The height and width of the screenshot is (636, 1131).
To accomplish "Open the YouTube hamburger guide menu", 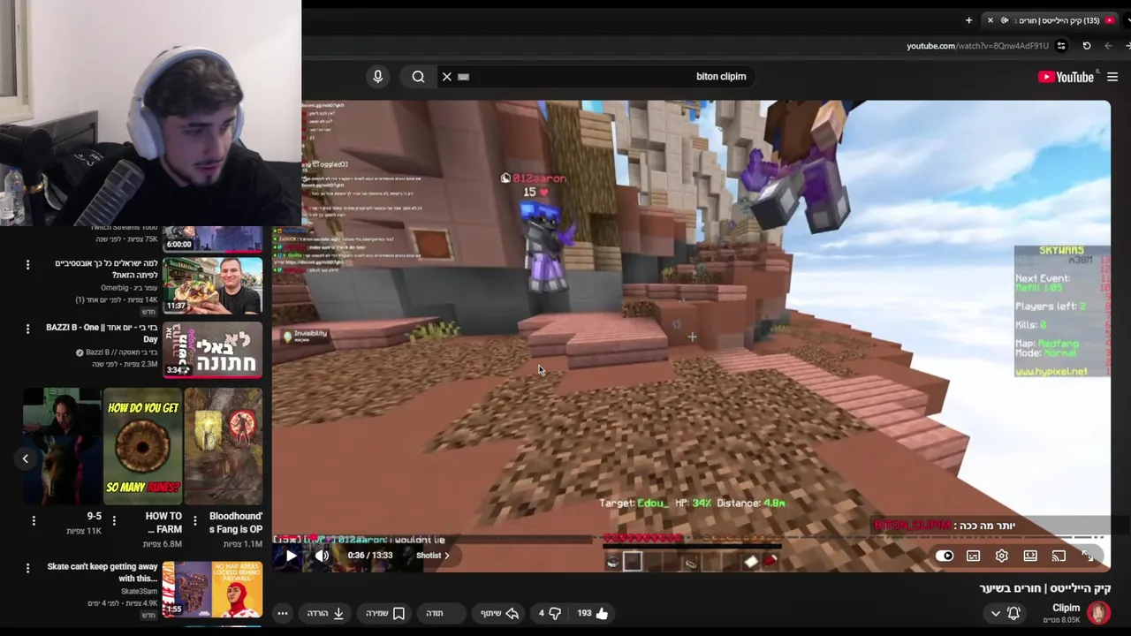I will [1112, 77].
